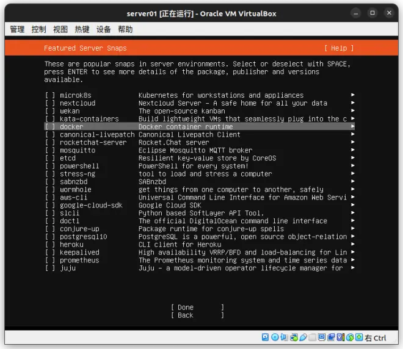Open the 帮助 menu
403x349 pixels.
pos(125,29)
